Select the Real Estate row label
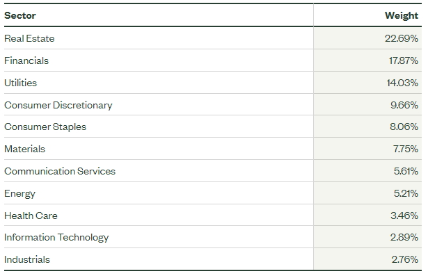This screenshot has height=276, width=428. click(x=29, y=38)
